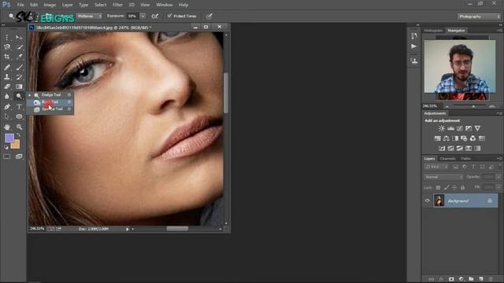Click the foreground color swatch

[x=9, y=138]
